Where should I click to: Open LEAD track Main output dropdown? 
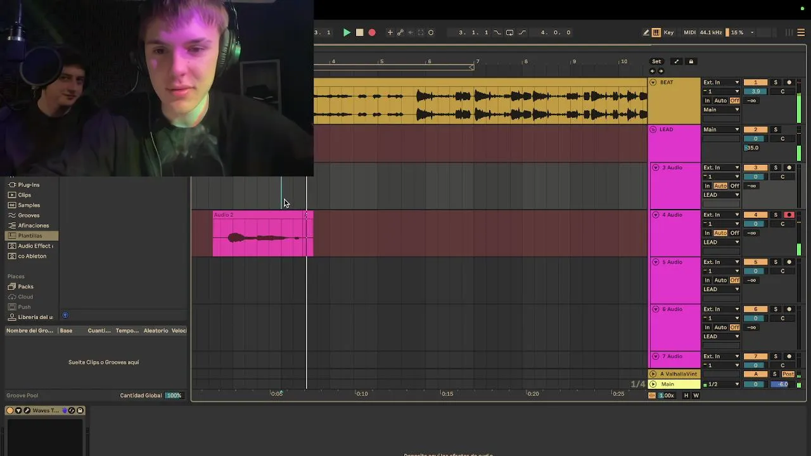pos(721,129)
